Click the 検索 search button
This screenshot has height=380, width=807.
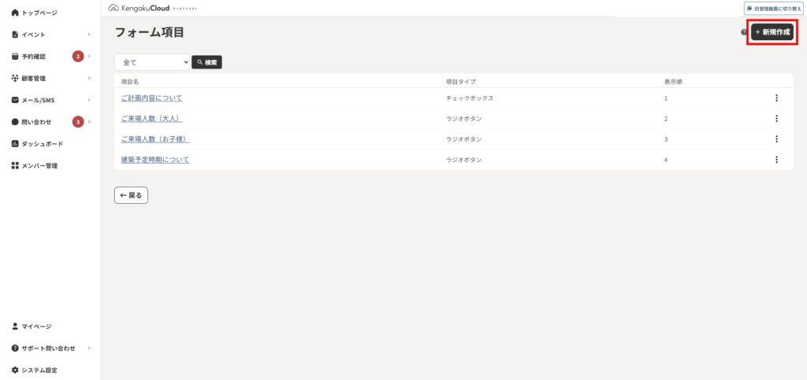coord(207,62)
